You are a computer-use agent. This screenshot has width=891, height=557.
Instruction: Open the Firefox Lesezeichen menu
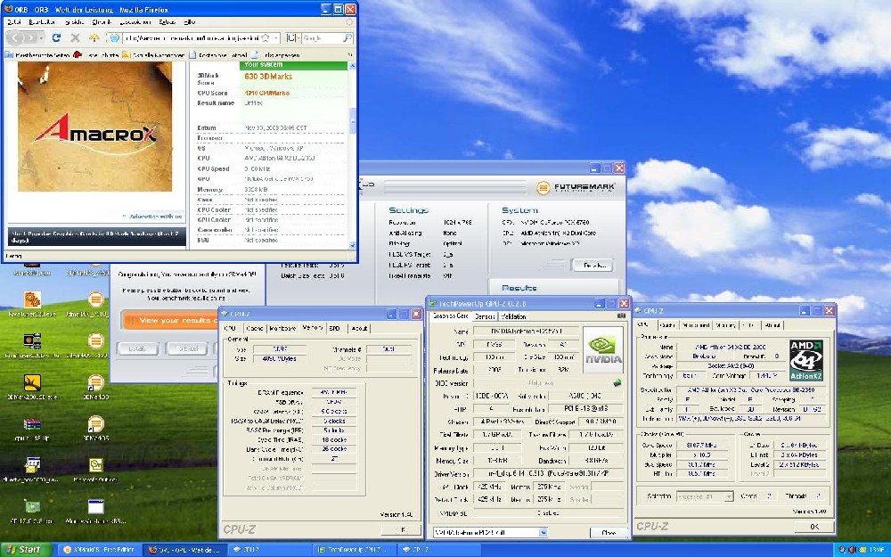tap(135, 21)
